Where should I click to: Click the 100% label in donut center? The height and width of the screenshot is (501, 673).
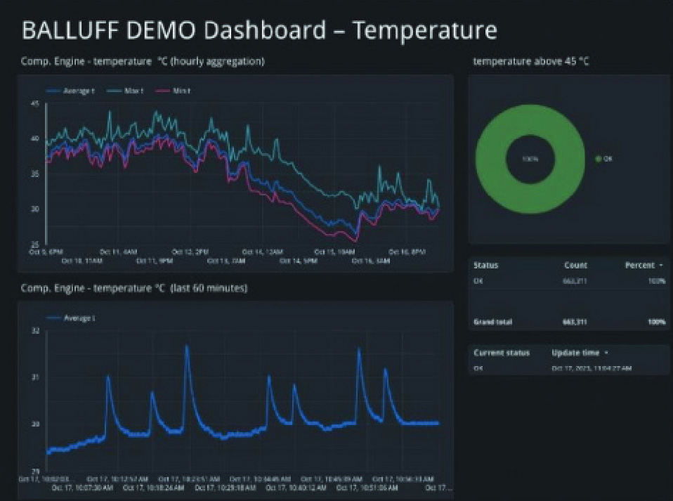(x=529, y=159)
